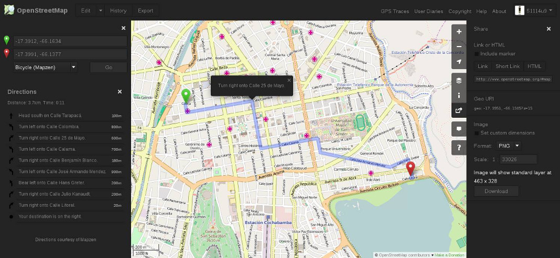Select the HTML share option
The image size is (560, 258).
pos(534,66)
